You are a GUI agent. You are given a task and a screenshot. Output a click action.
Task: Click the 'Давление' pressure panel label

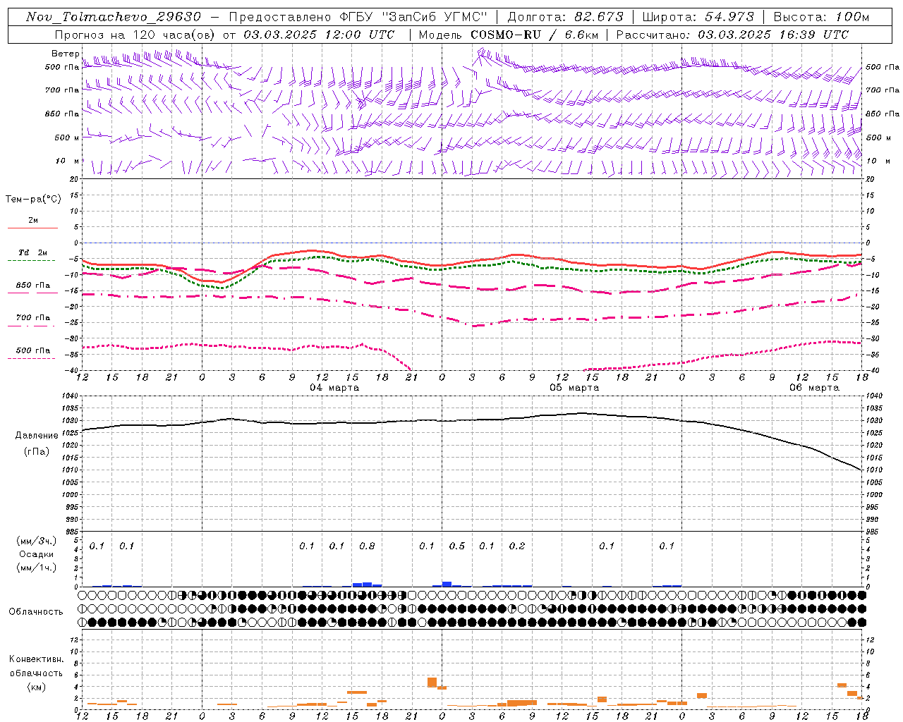coord(36,436)
